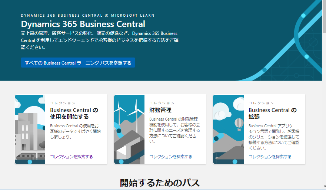The image size is (326, 190).
Task: Click the scrollbar up arrow
Action: [323, 3]
